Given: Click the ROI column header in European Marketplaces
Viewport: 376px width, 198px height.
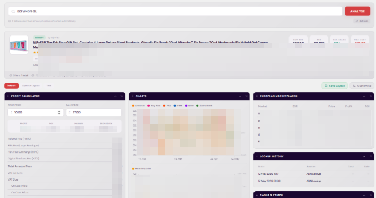Looking at the screenshot, I should [x=367, y=106].
